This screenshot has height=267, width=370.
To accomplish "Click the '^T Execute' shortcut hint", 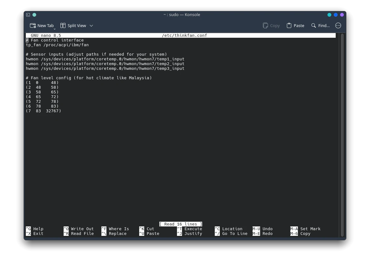I will pos(190,229).
